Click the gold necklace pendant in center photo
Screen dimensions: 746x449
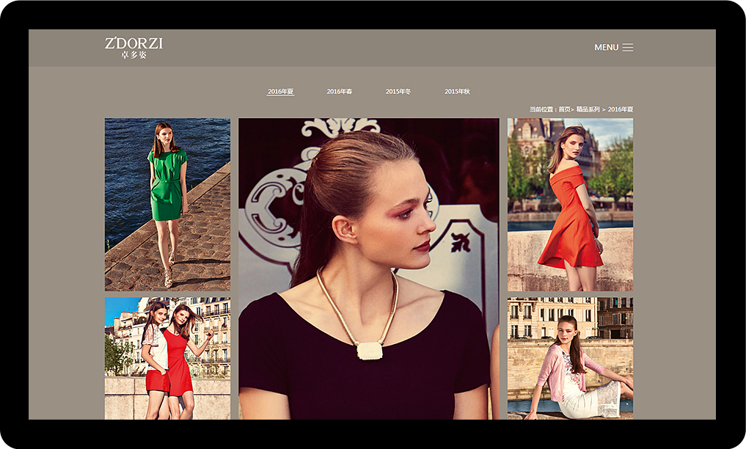370,351
